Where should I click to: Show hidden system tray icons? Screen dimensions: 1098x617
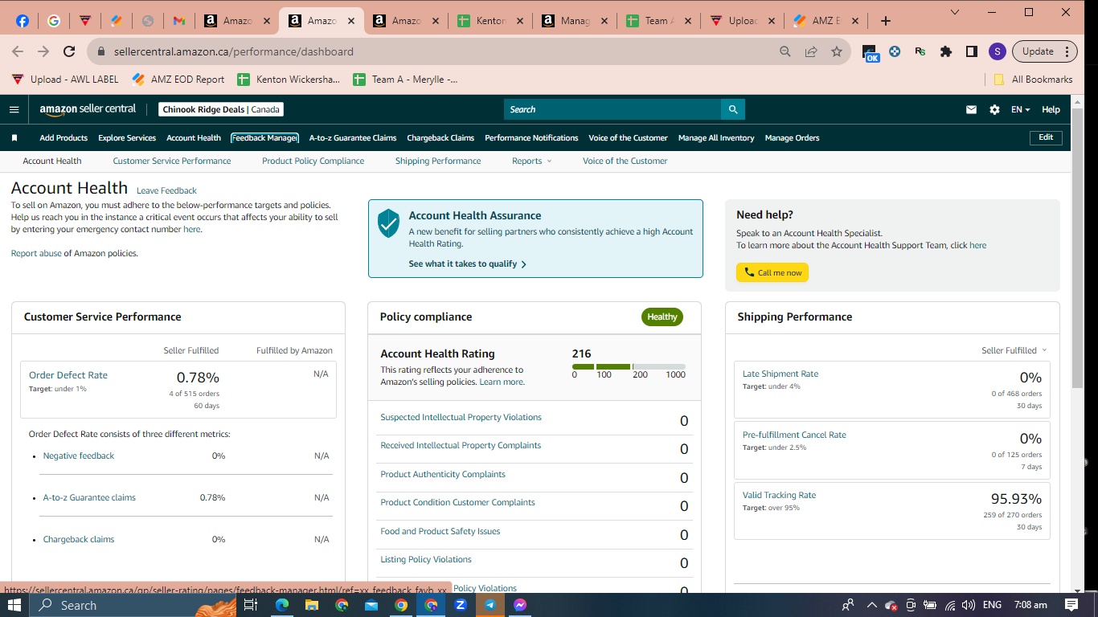click(x=871, y=605)
